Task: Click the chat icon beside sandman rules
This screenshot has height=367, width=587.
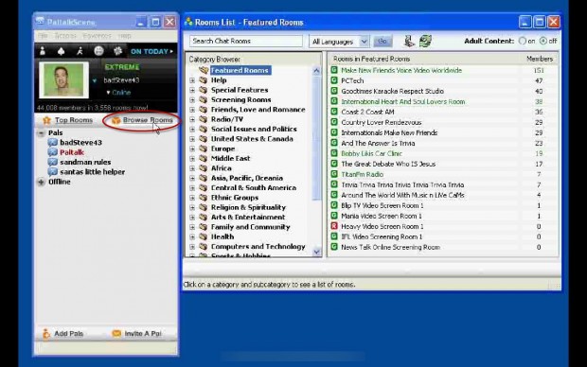Action: pyautogui.click(x=53, y=162)
